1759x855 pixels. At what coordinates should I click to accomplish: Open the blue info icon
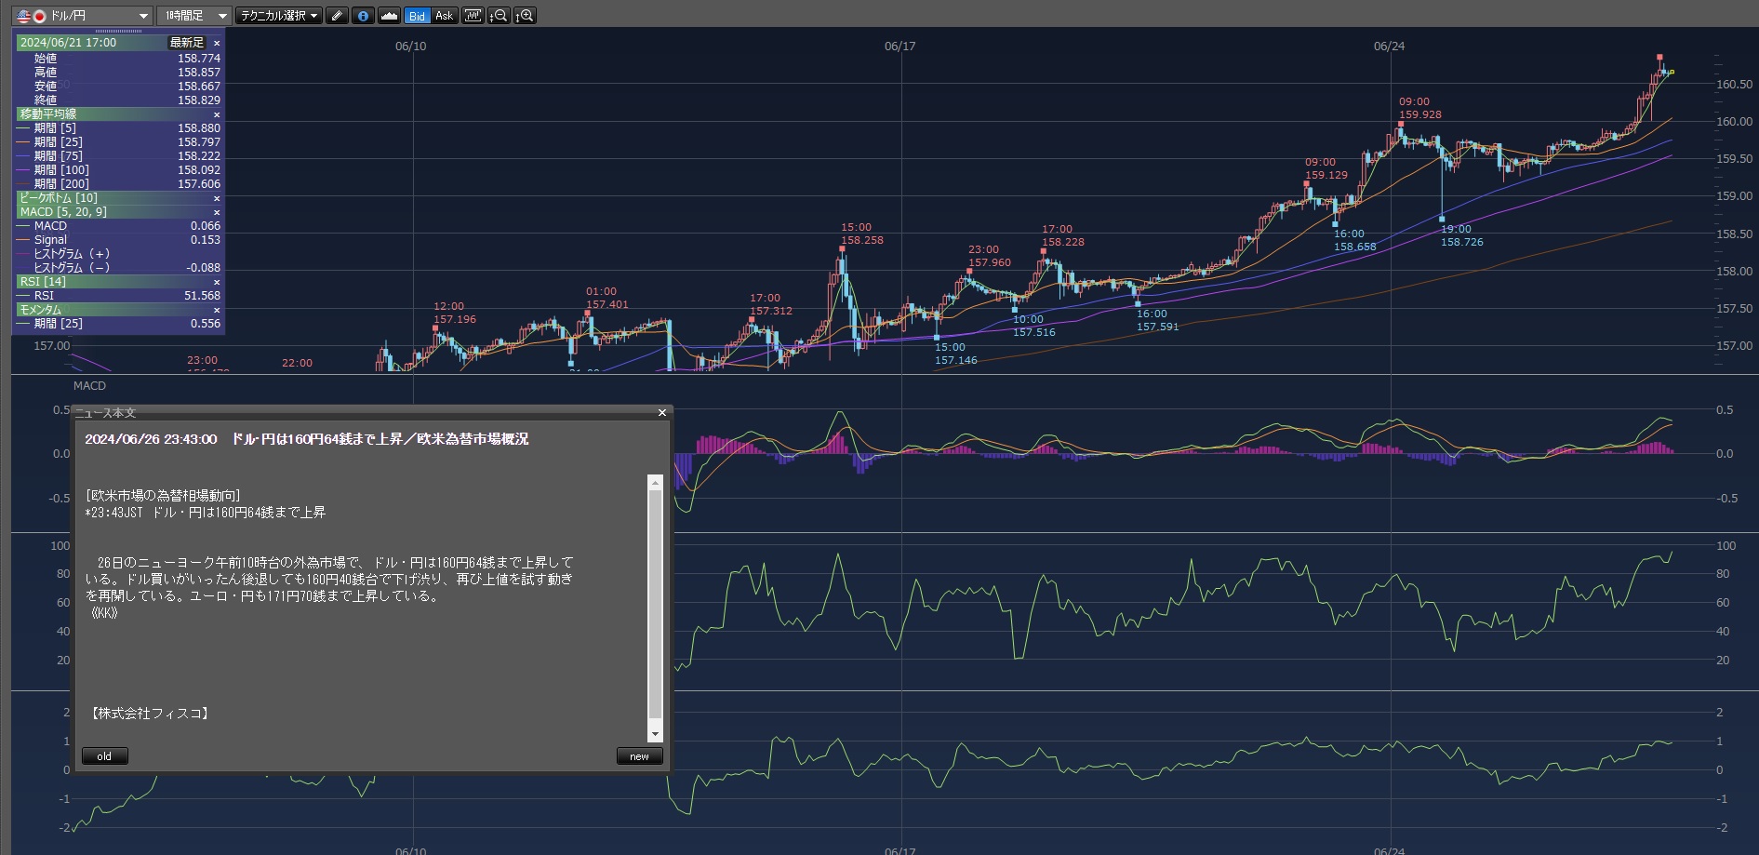(x=363, y=16)
